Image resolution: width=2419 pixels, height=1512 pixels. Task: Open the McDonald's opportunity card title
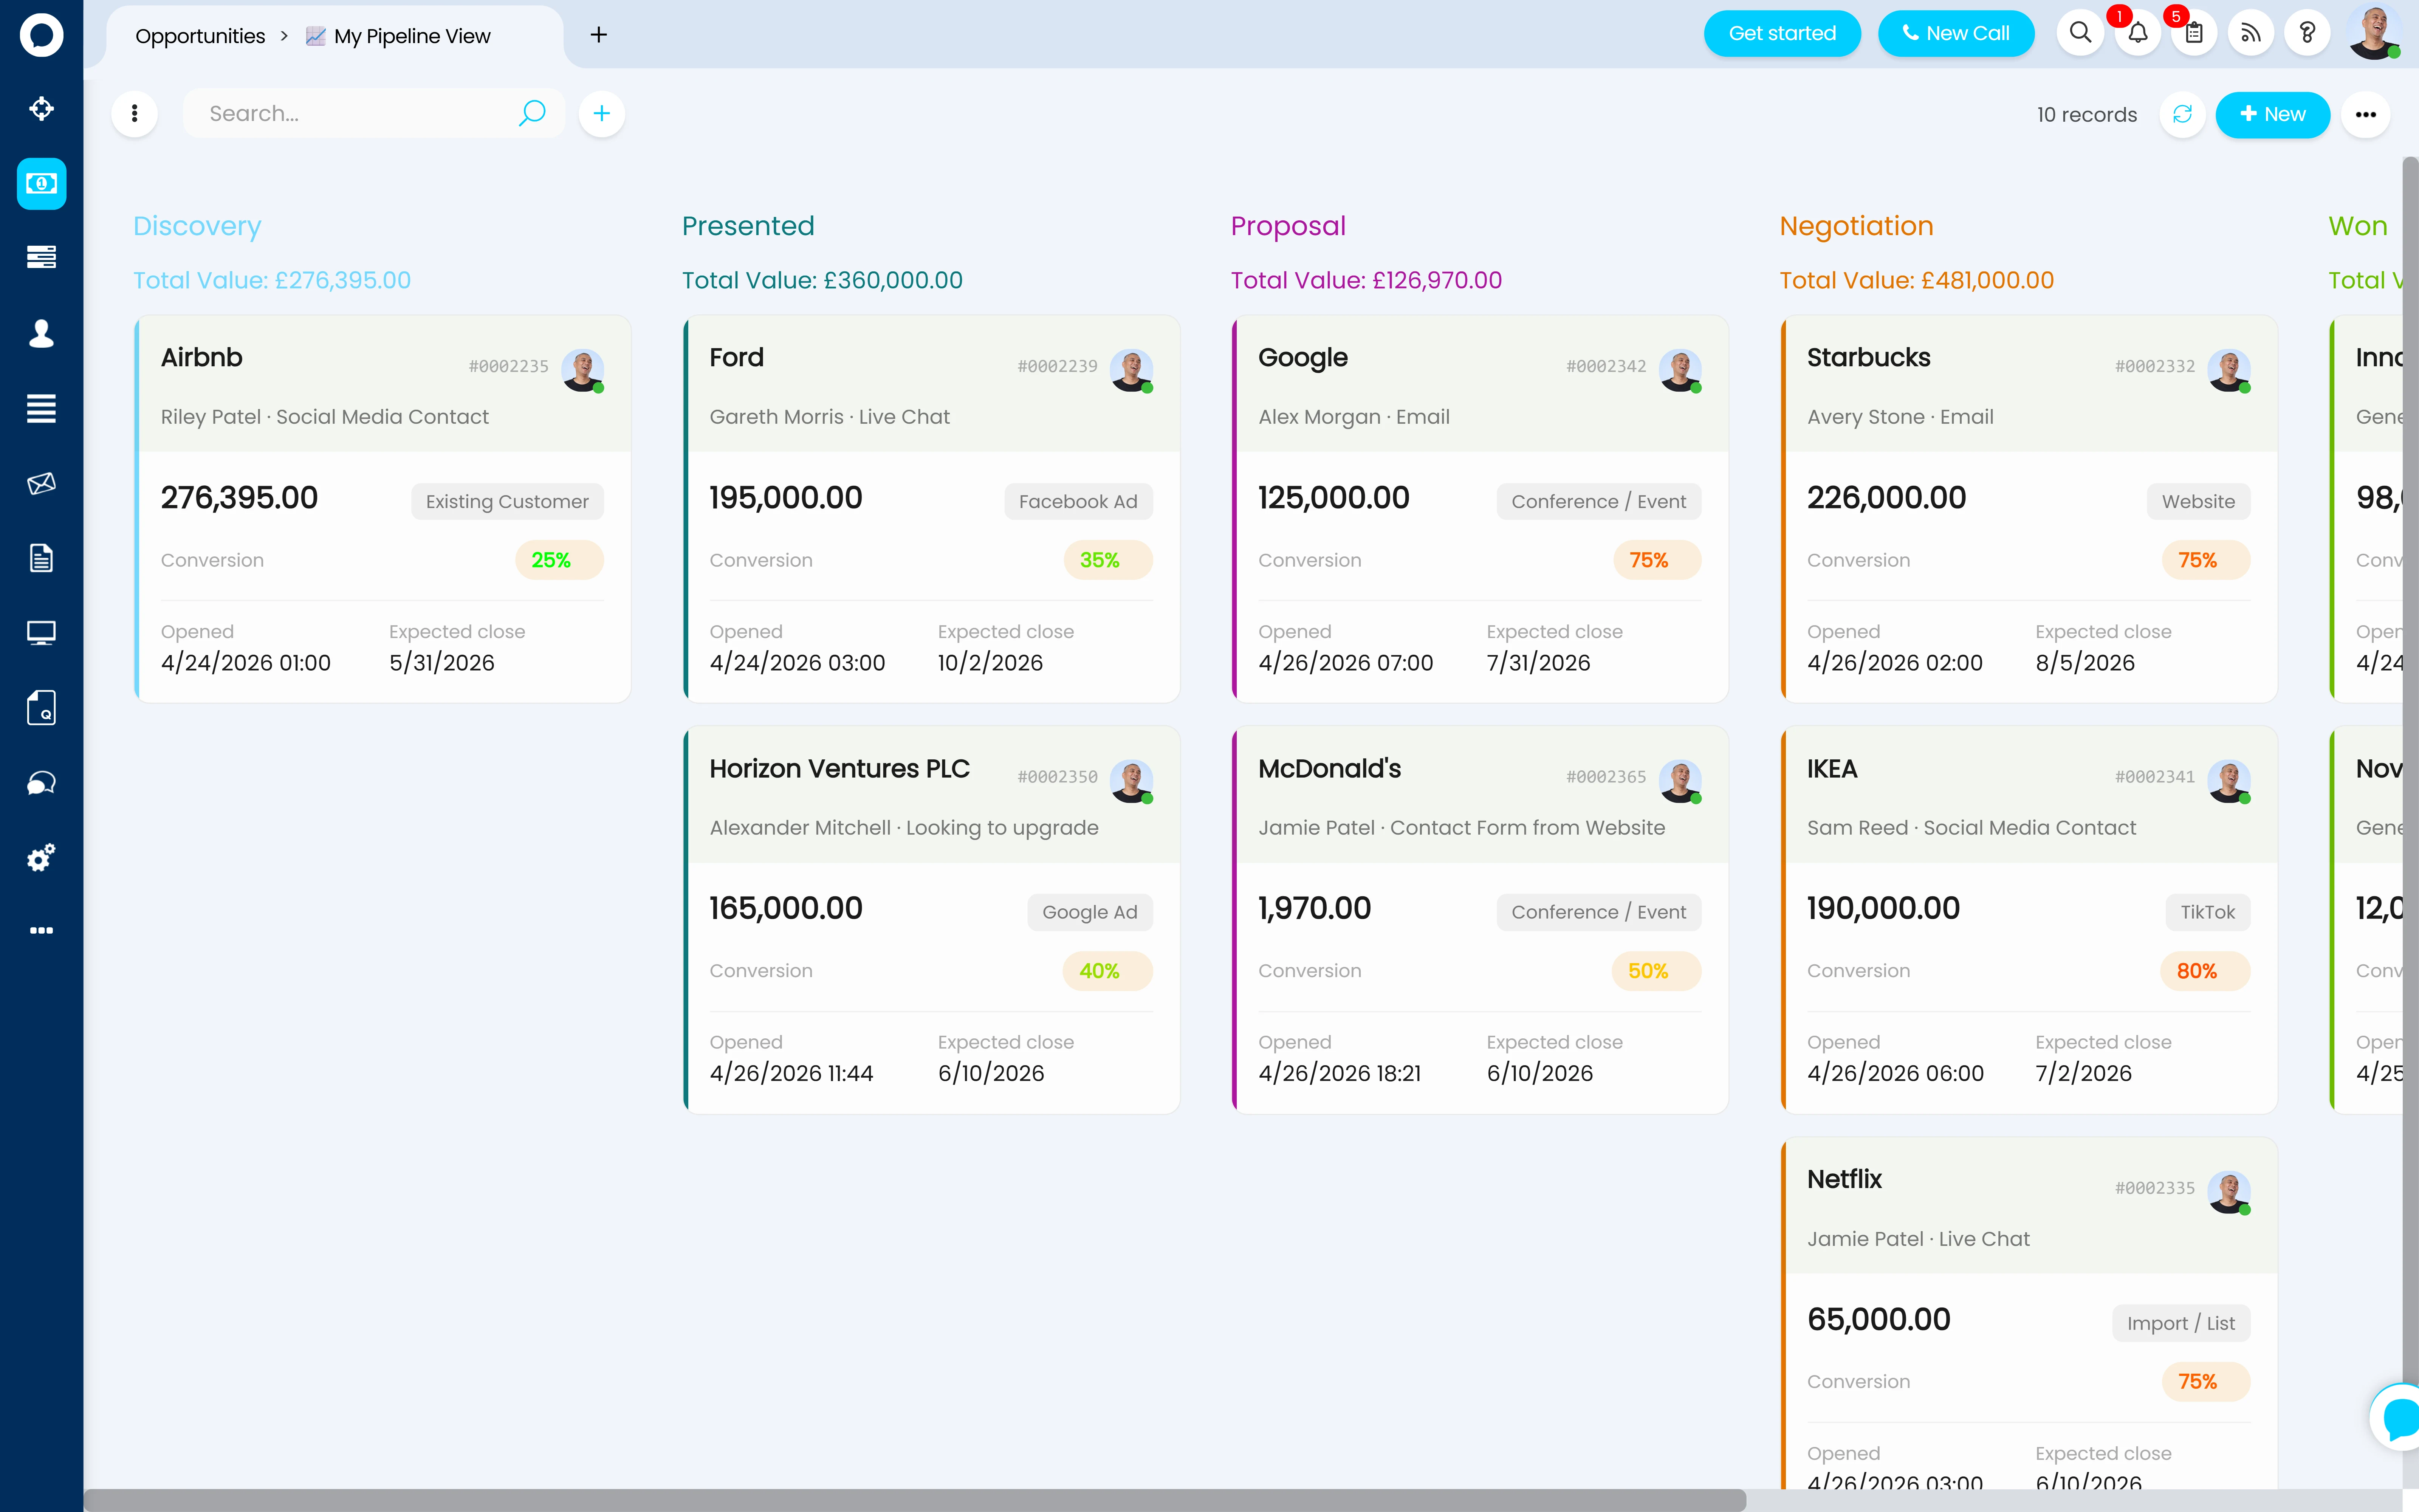coord(1329,768)
